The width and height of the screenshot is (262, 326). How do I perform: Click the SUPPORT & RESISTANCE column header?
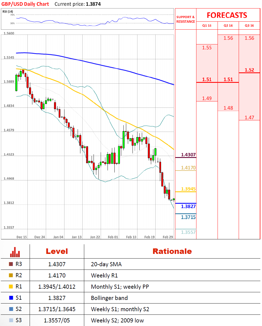click(186, 19)
